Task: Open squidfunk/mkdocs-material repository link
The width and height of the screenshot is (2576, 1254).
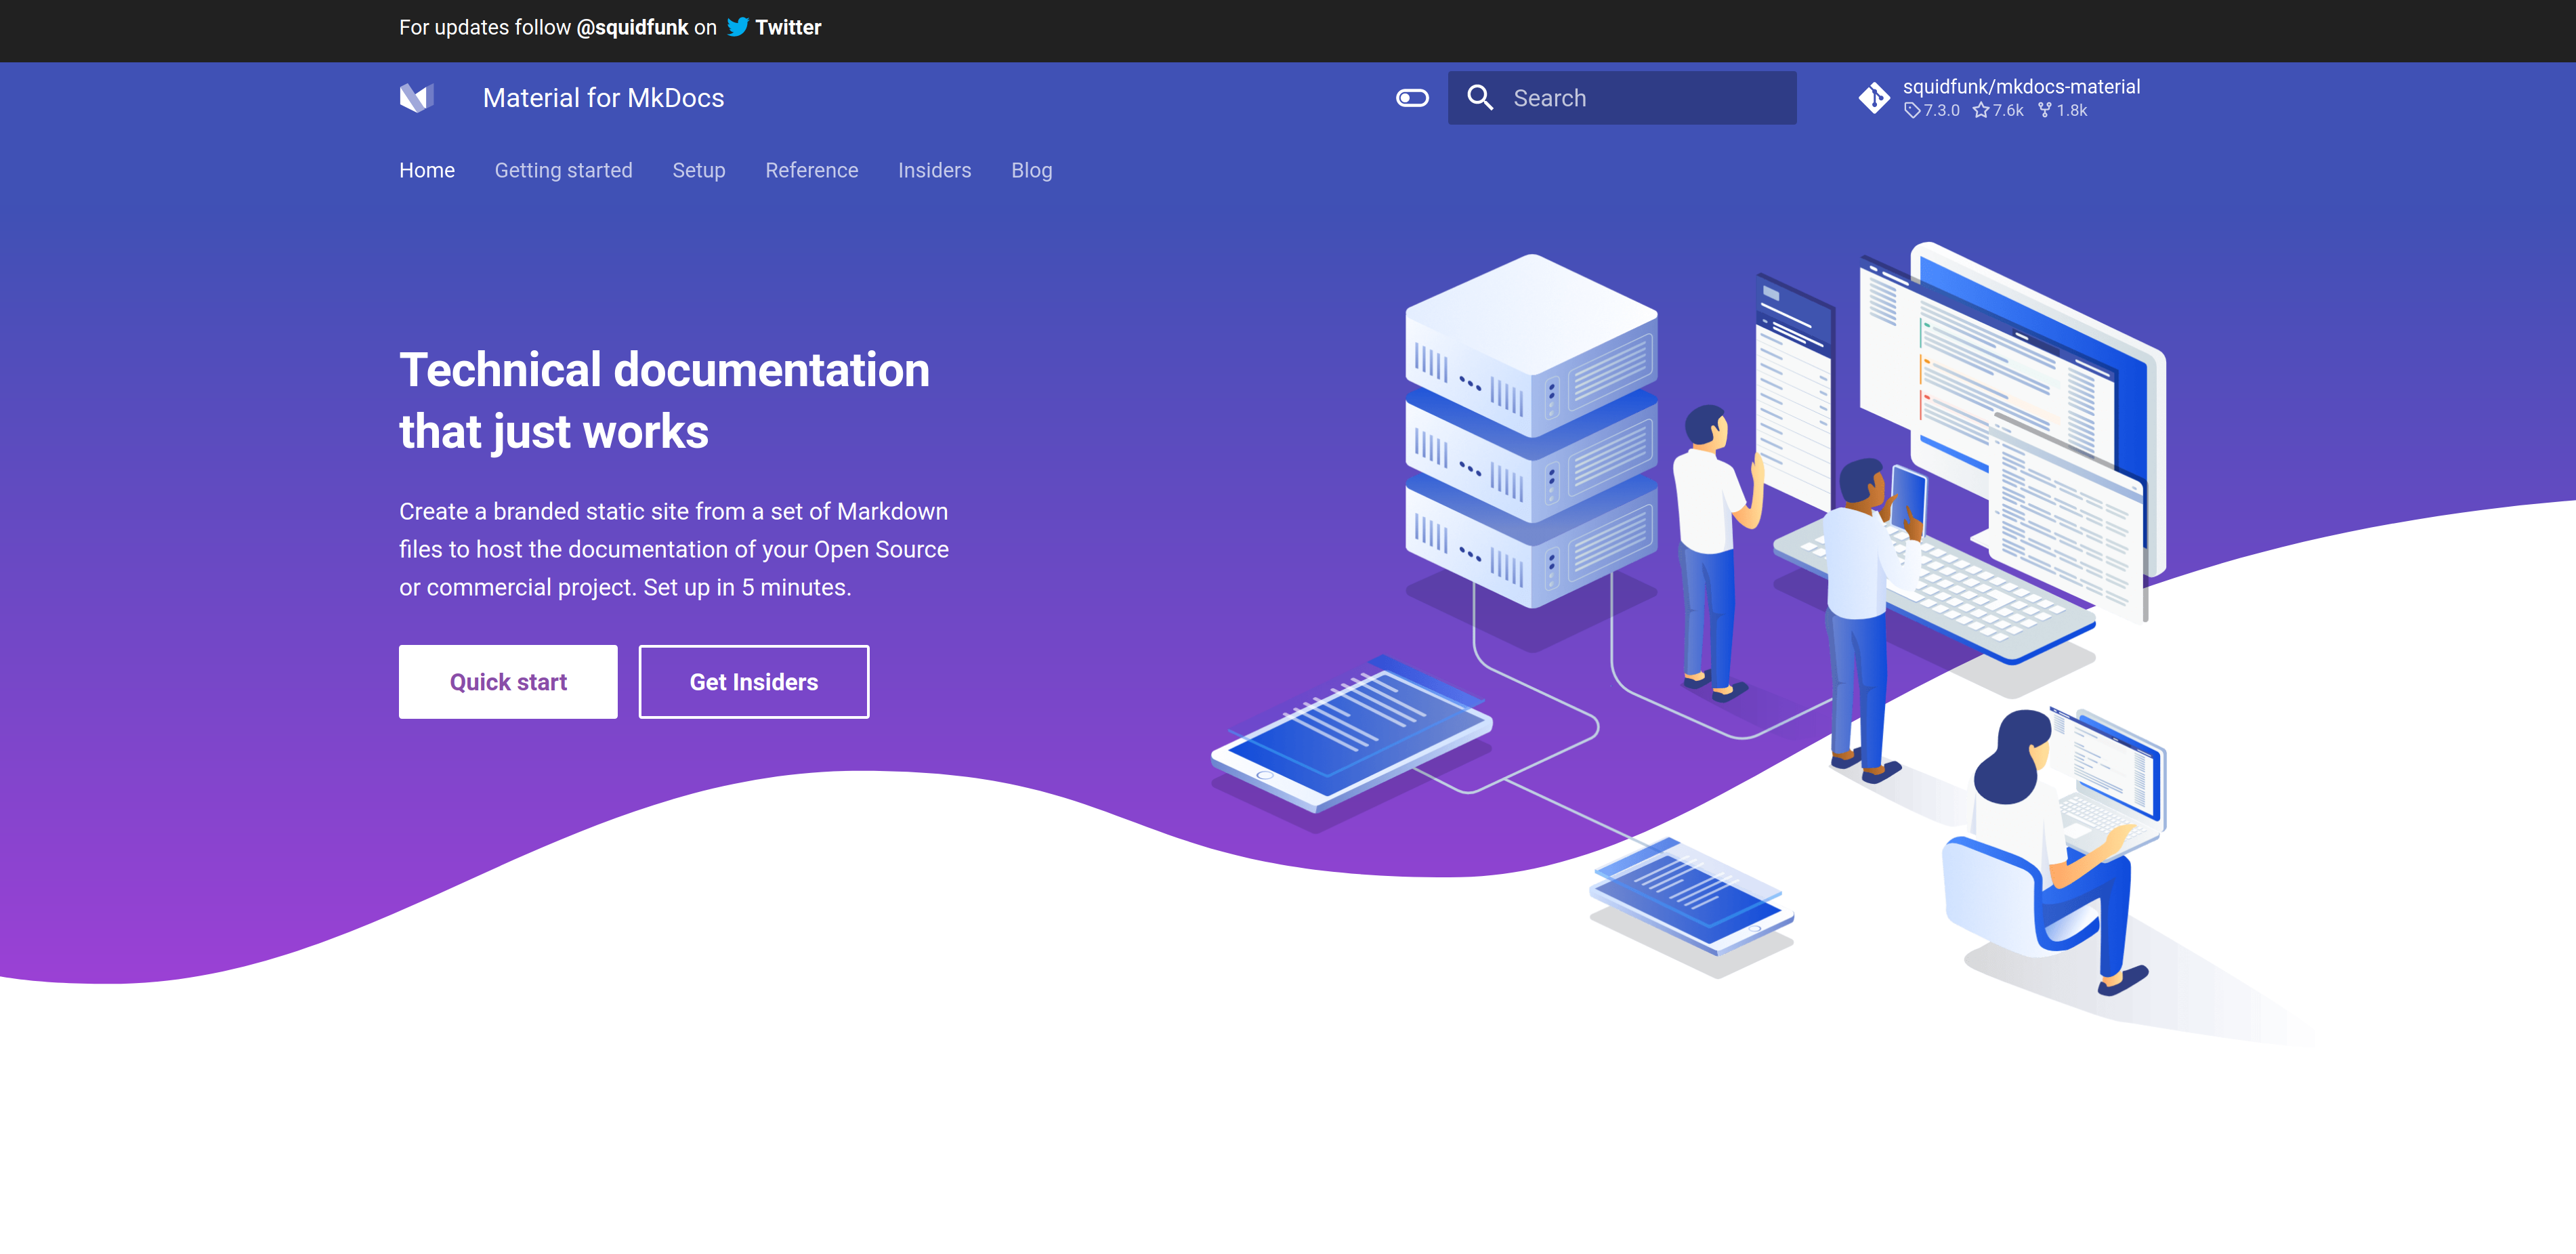Action: pos(2020,87)
